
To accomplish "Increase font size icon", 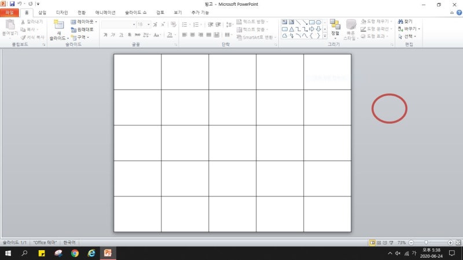I will (155, 24).
